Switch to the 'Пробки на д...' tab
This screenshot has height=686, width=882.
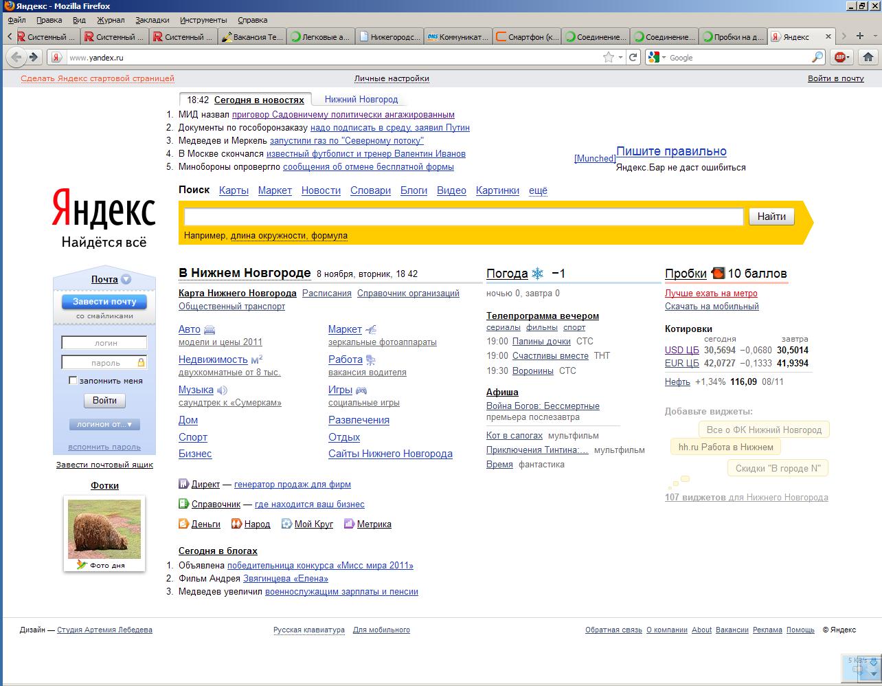732,36
